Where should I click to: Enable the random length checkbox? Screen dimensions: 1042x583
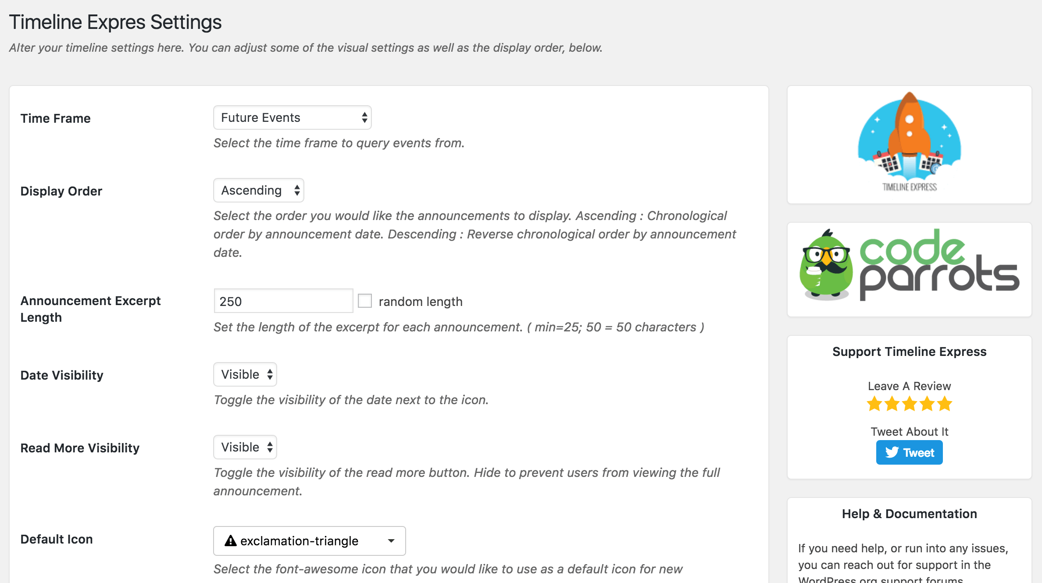365,301
